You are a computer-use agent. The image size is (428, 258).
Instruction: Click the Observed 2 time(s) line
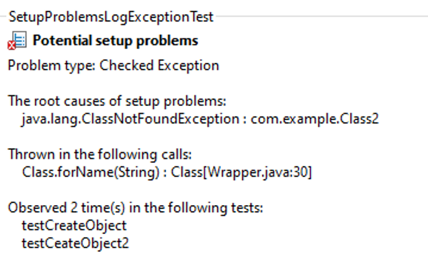(x=136, y=208)
